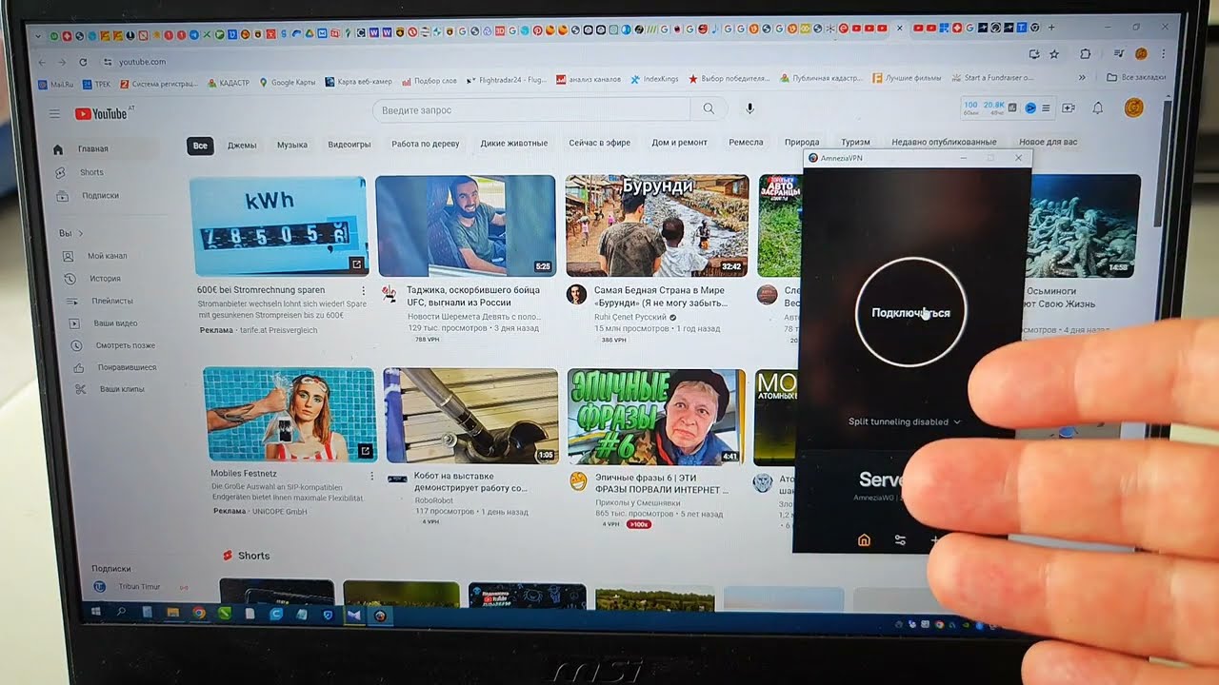
Task: Open the Эпичные фразы #6 video thumbnail
Action: (x=657, y=417)
